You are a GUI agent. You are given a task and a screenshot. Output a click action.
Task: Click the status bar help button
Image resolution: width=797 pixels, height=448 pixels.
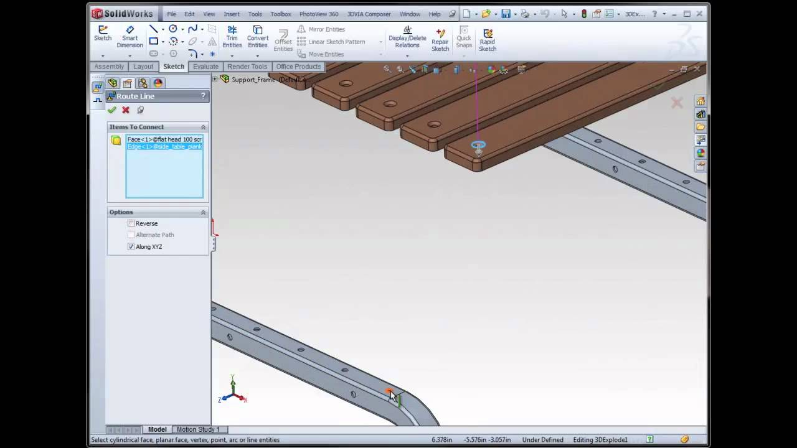649,440
